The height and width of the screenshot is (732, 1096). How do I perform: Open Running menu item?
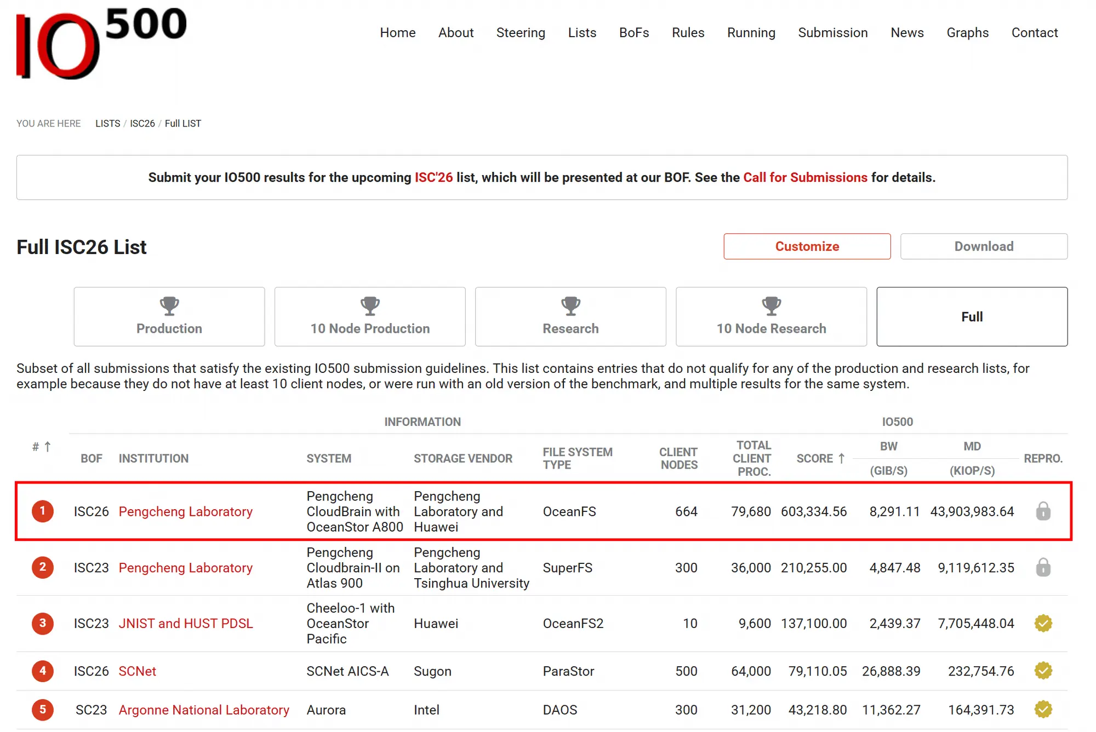point(751,33)
